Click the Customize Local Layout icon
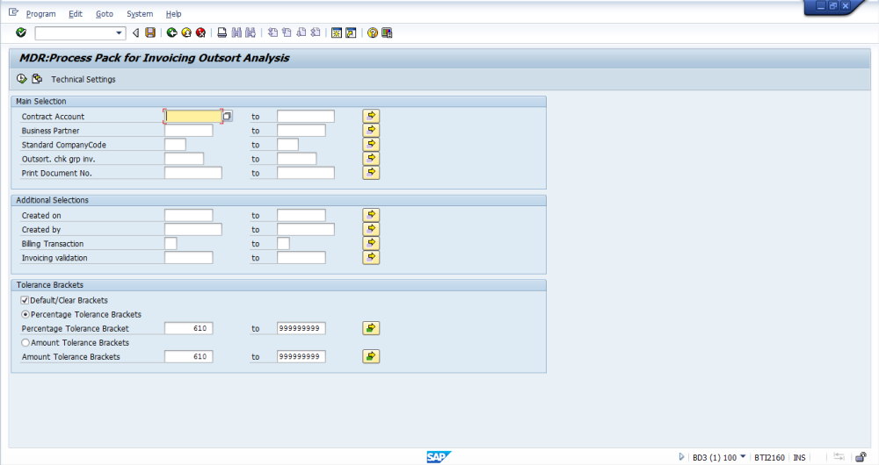Screen dimensions: 879x465 [x=387, y=32]
